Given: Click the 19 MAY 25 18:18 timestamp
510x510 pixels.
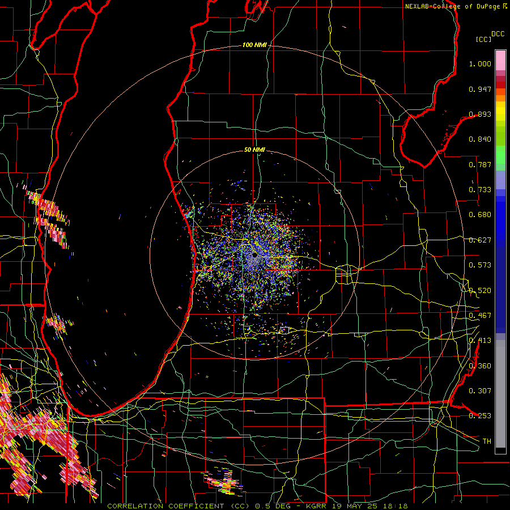Looking at the screenshot, I should click(369, 506).
